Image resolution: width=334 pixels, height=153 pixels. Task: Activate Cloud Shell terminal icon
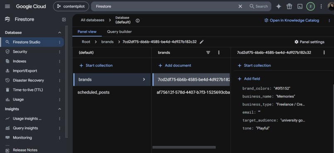click(x=300, y=6)
